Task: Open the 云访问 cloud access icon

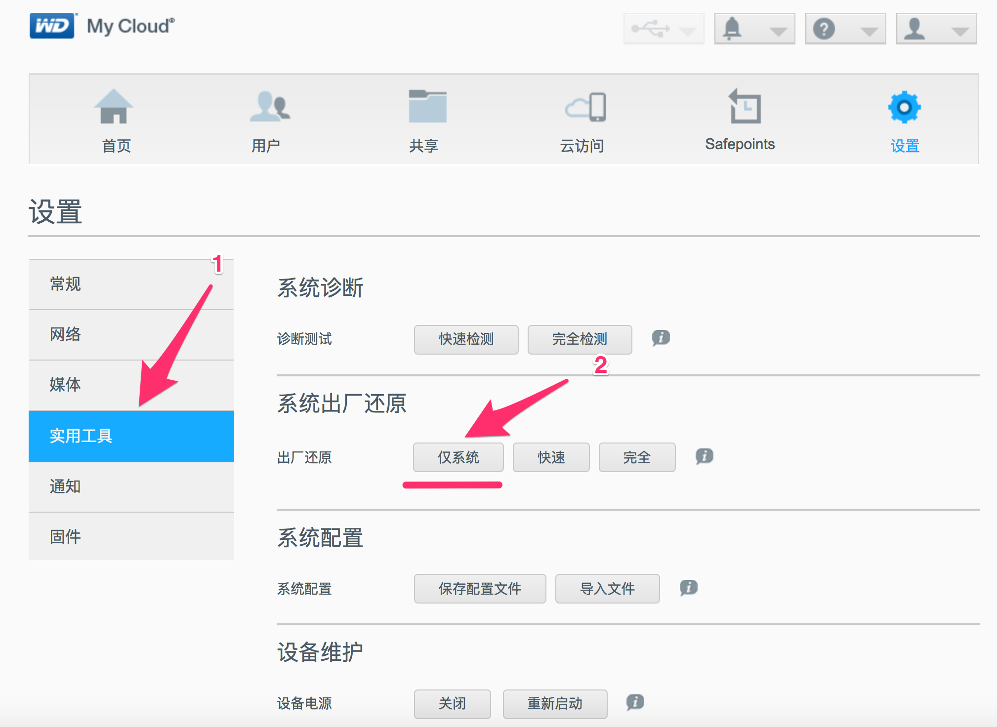Action: click(x=585, y=107)
